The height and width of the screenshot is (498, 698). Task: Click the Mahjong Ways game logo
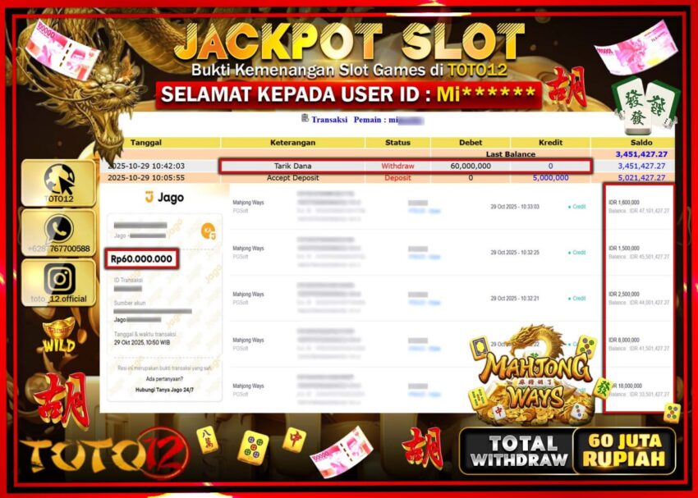coord(538,377)
